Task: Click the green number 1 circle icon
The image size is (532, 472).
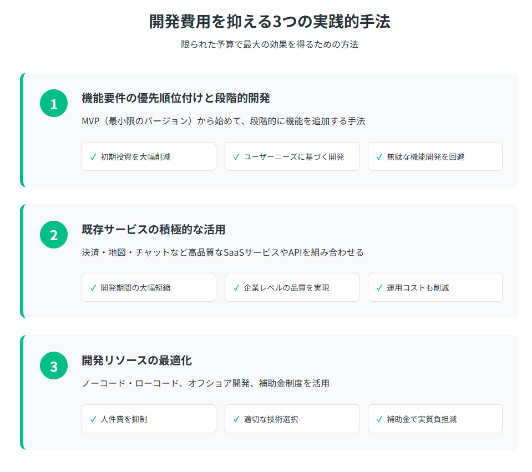Action: [54, 103]
